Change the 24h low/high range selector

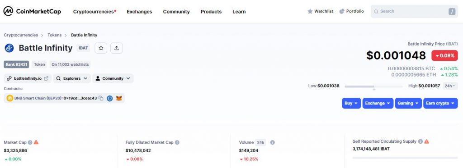tap(450, 86)
